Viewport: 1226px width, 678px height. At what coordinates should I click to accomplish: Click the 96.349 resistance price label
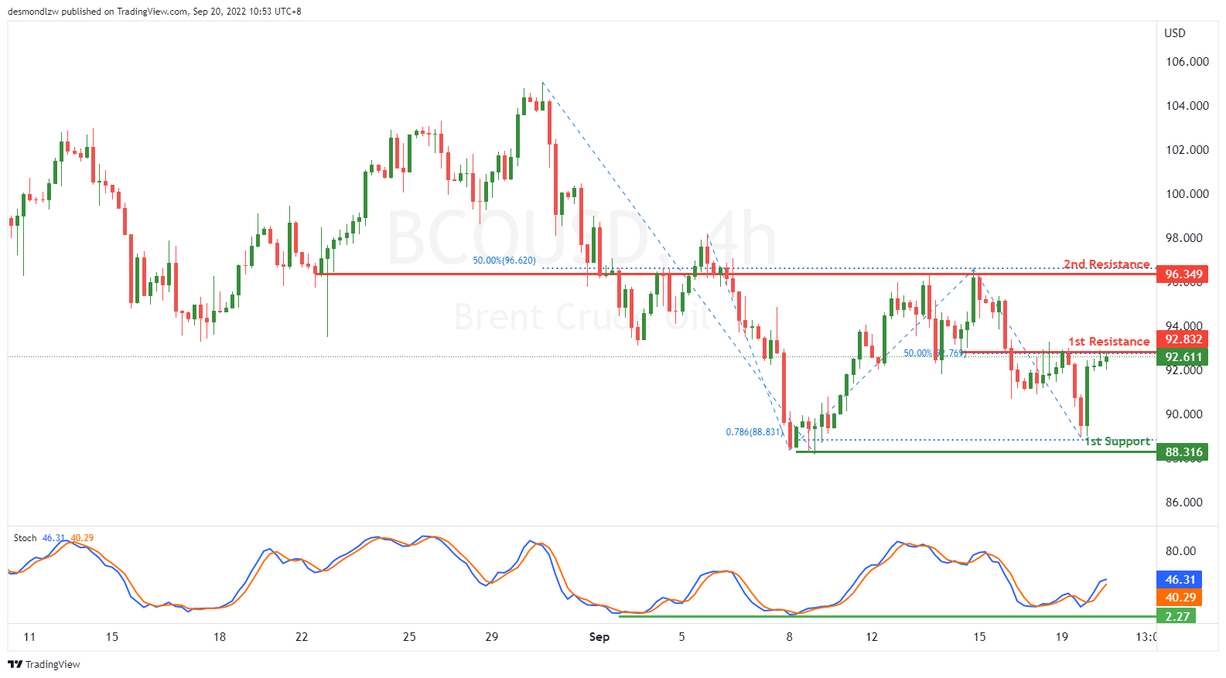[x=1183, y=274]
